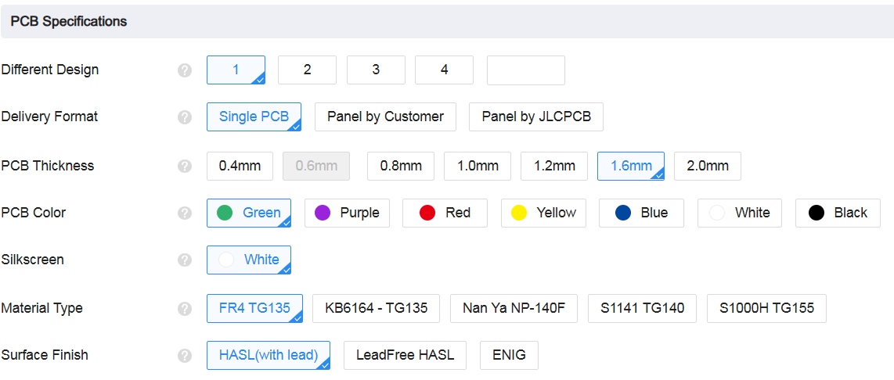Open Material Type help icon
This screenshot has height=380, width=894.
[x=185, y=308]
